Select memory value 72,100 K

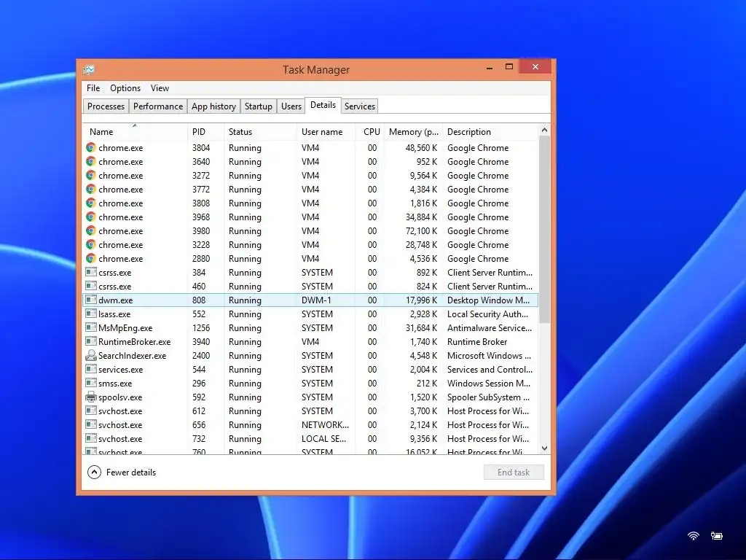pyautogui.click(x=421, y=231)
